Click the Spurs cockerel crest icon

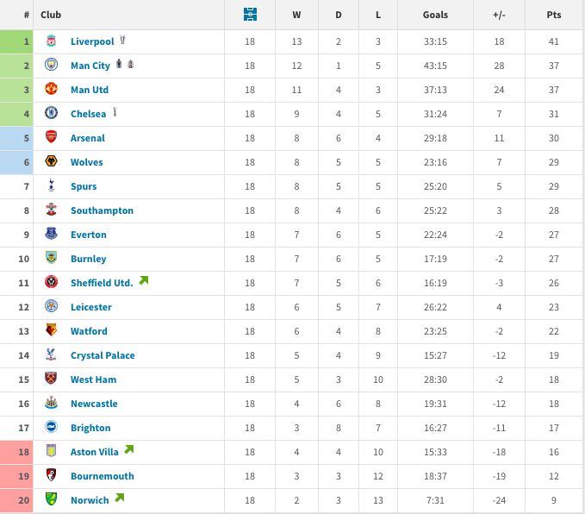click(51, 185)
